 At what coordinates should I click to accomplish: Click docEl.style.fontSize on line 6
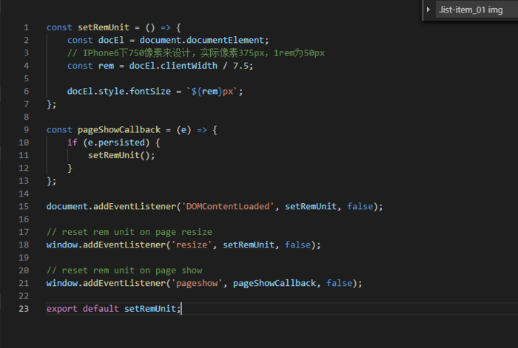[119, 92]
